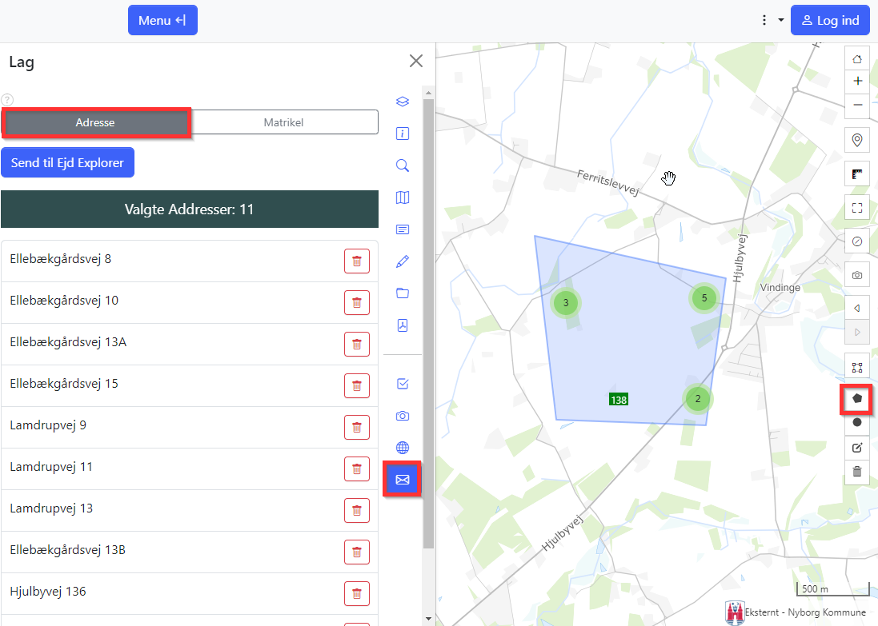Collapse the sidebar with Menu button
This screenshot has height=626, width=878.
(x=162, y=20)
